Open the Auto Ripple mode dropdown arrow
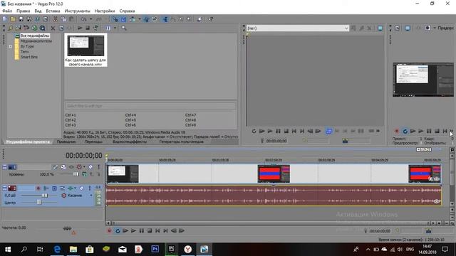The height and width of the screenshot is (256, 456). (x=140, y=19)
